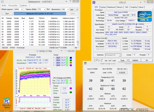
Task: Click the ГФлопс column header
Action: click(x=42, y=18)
